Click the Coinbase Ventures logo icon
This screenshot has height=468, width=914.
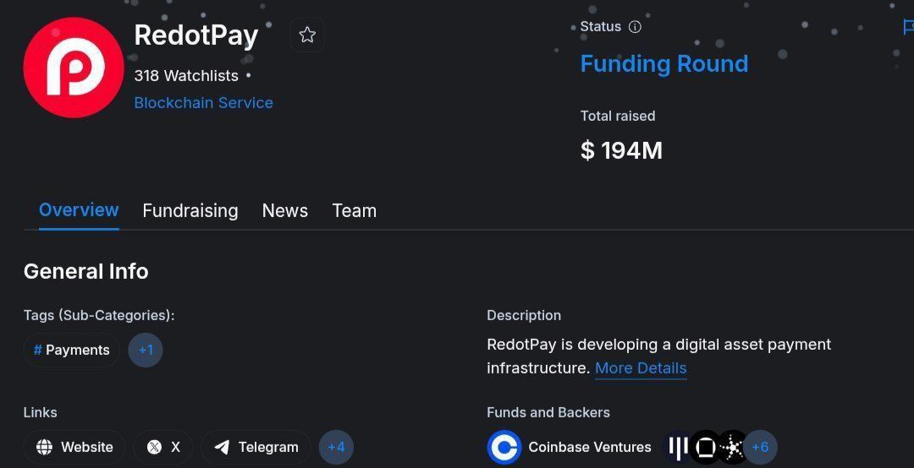coord(504,447)
